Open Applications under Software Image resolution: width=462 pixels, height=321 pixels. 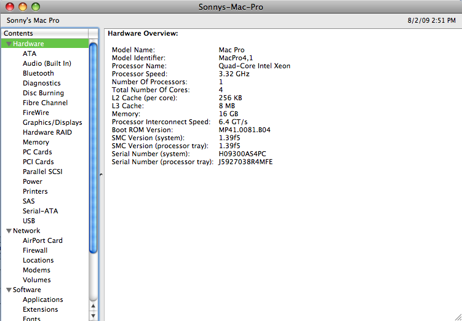[x=42, y=299]
